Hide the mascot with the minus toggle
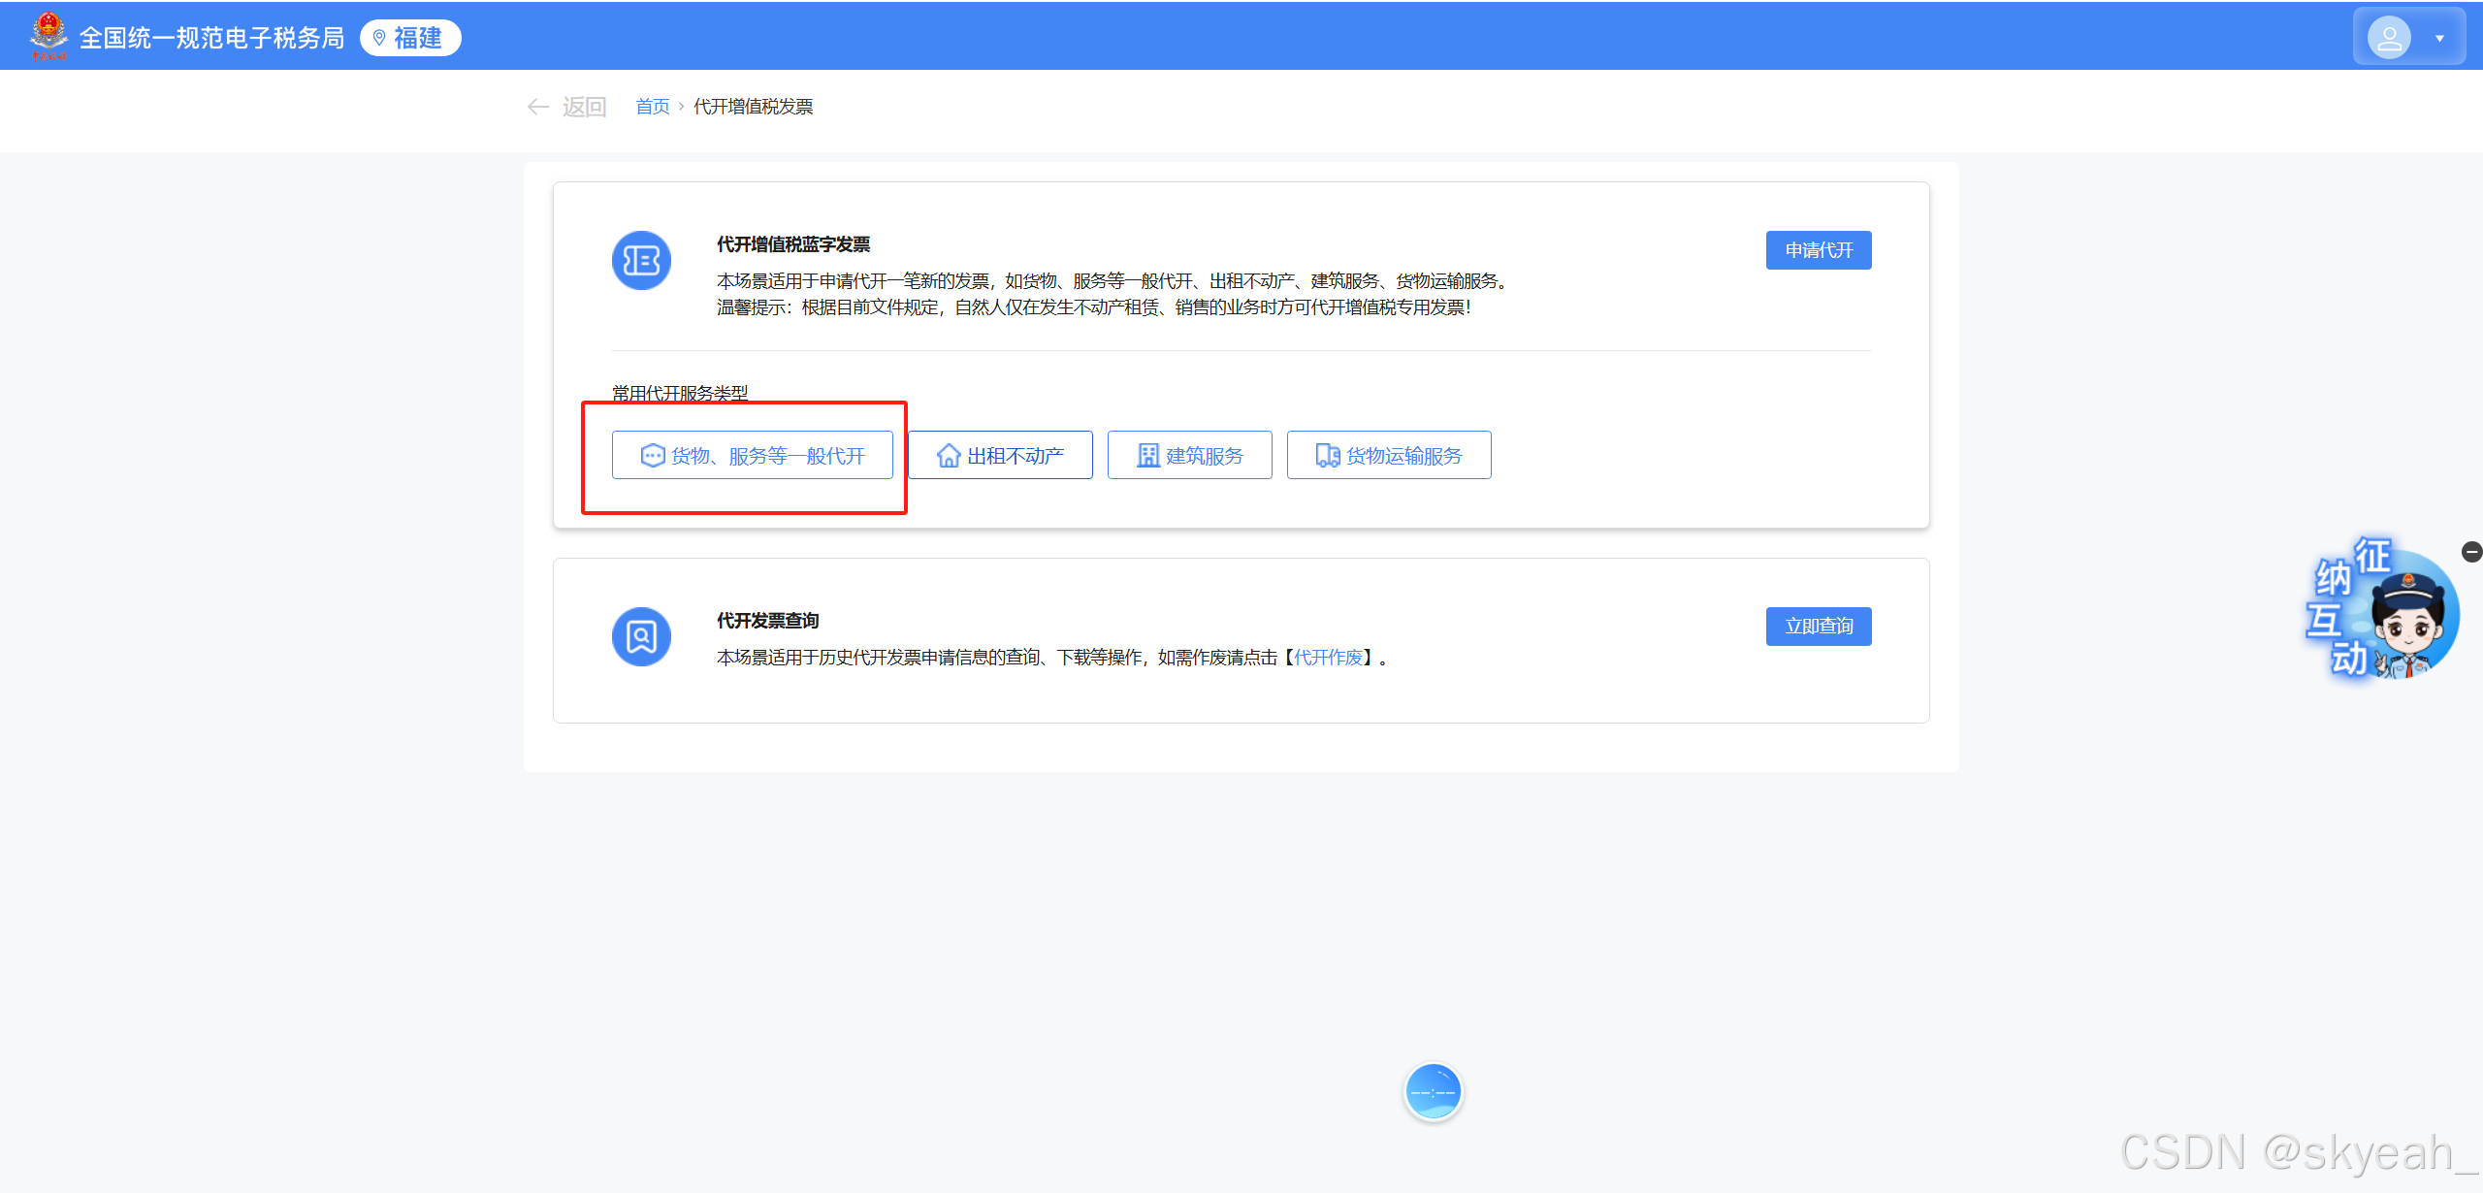This screenshot has width=2483, height=1193. (2470, 552)
